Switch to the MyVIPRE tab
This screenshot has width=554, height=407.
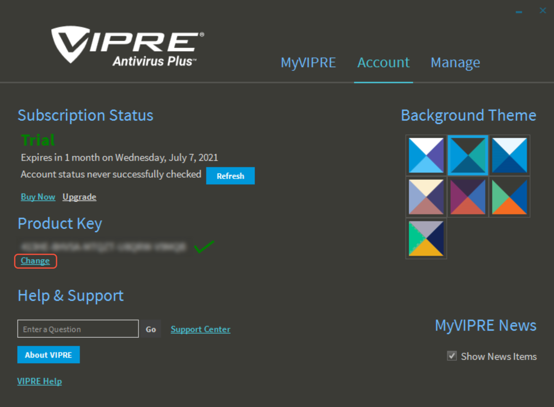(x=308, y=63)
